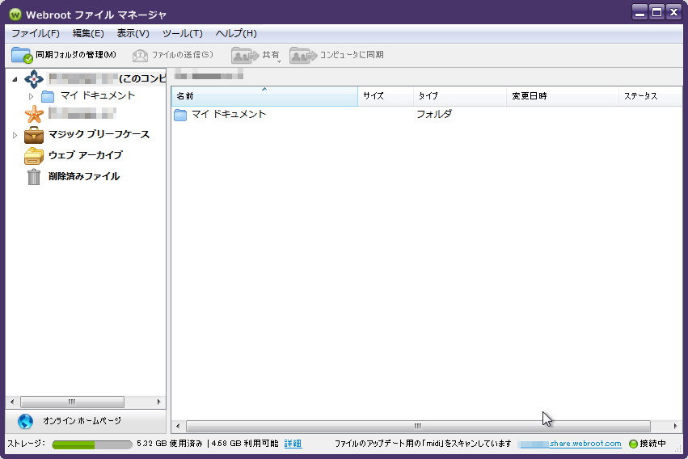Open the ヘルプ(H) menu

pos(236,33)
